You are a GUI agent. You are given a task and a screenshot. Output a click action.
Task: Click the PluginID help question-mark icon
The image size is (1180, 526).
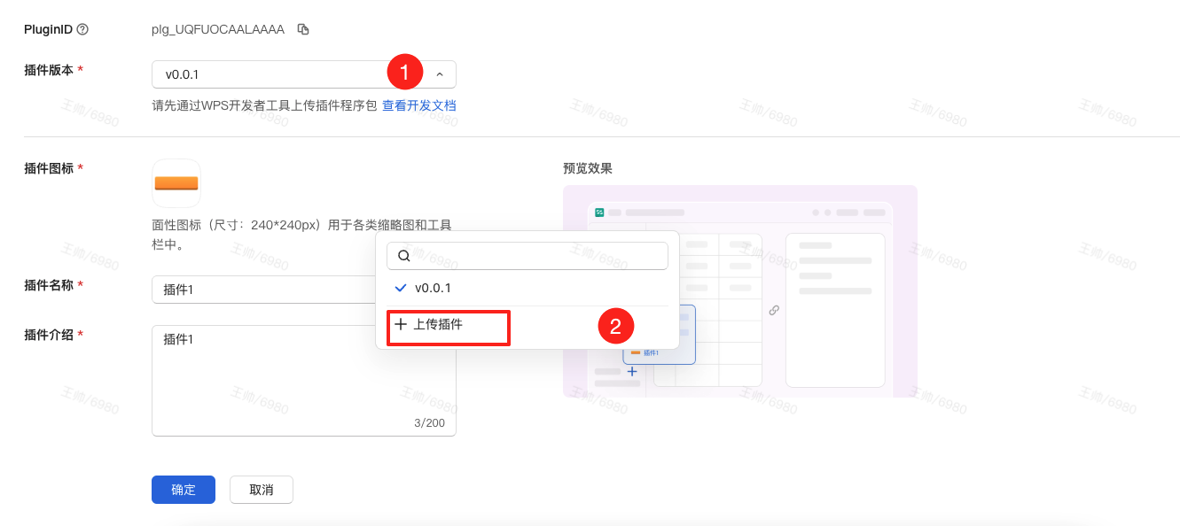(82, 29)
